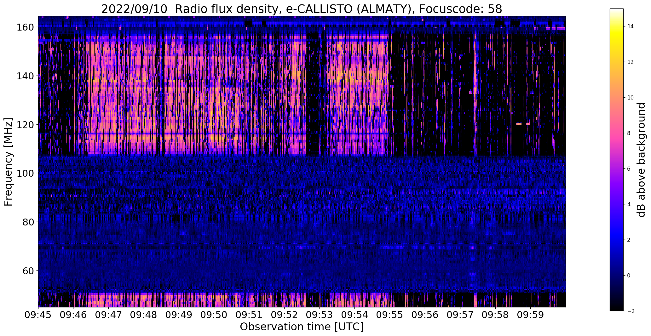
Task: Click the 'Observation time [UTC]' axis label
Action: click(x=302, y=327)
